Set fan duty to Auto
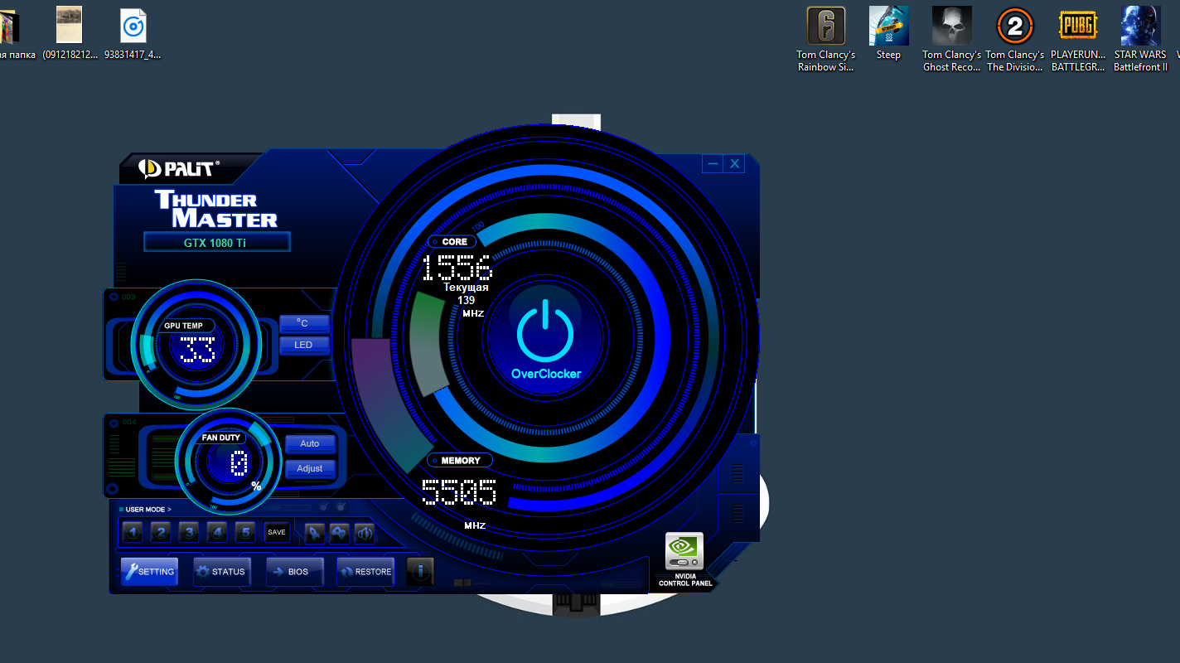The image size is (1180, 663). [x=310, y=443]
